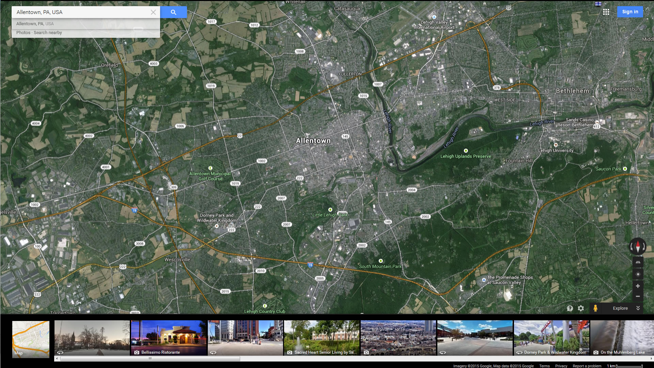
Task: Select the Allentown, PA, USA suggestion
Action: pos(35,24)
